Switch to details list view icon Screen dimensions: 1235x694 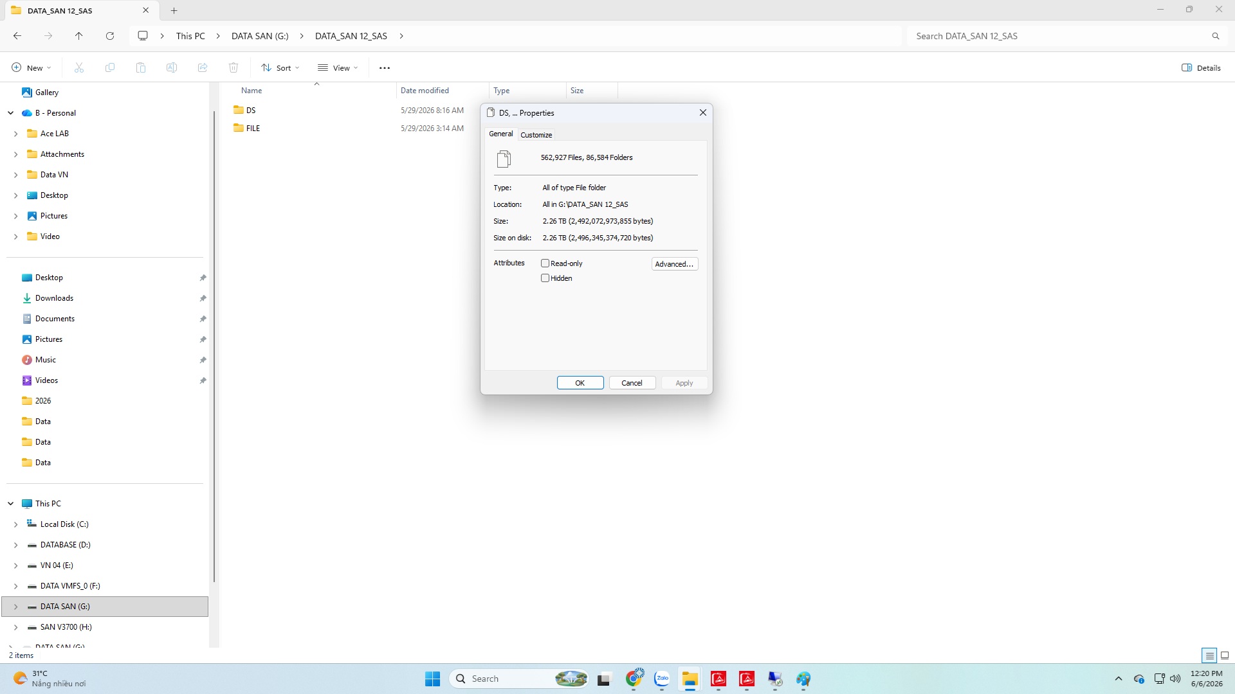pyautogui.click(x=1209, y=655)
